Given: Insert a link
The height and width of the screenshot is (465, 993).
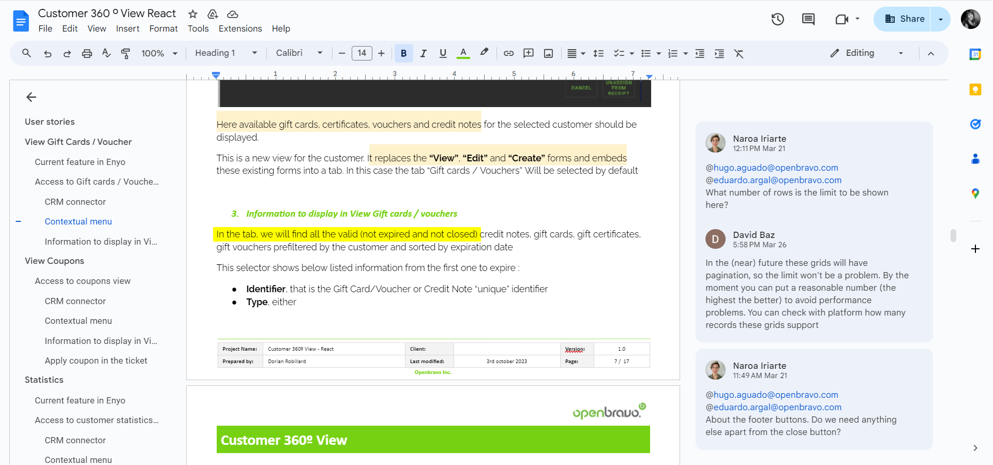Looking at the screenshot, I should tap(509, 53).
